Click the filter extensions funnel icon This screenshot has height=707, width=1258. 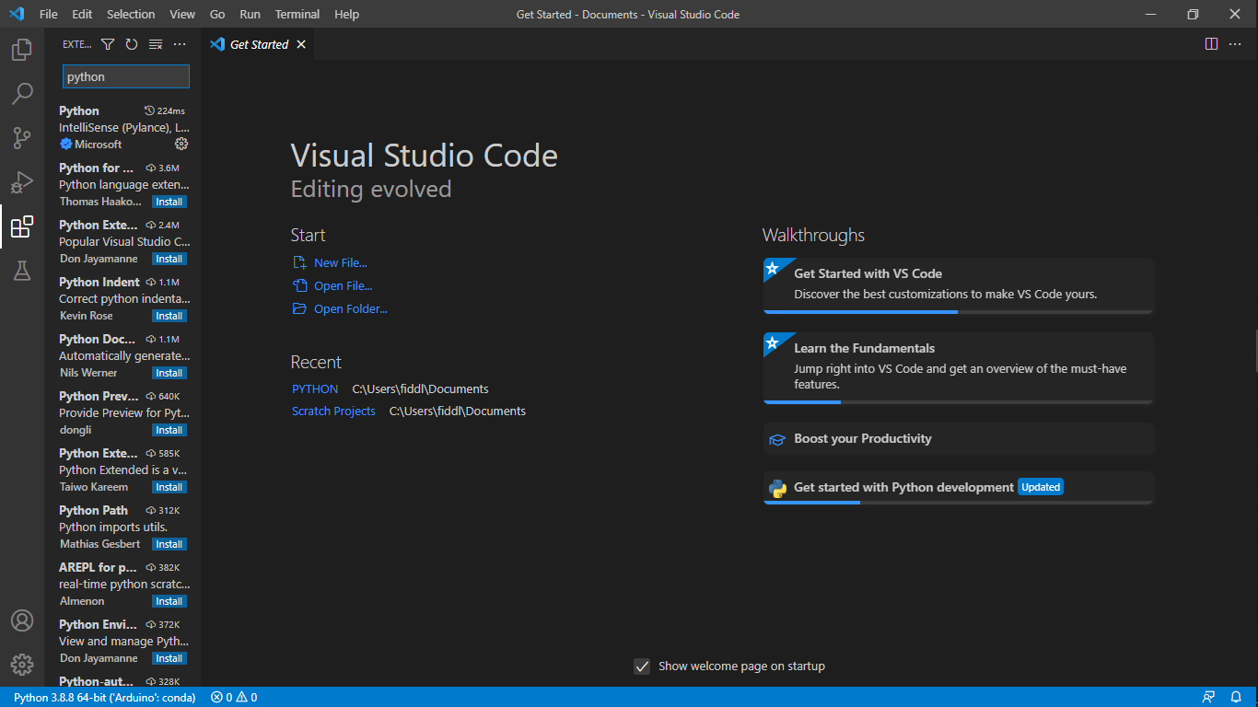(108, 44)
